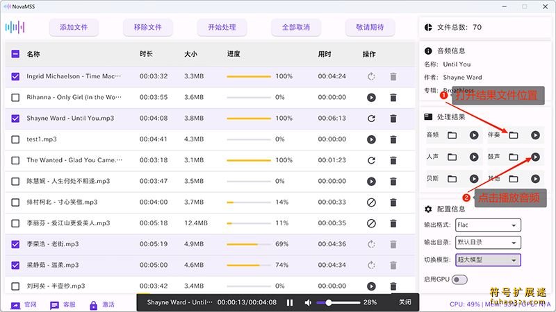
Task: Delete the test1.mp3 row
Action: (393, 139)
